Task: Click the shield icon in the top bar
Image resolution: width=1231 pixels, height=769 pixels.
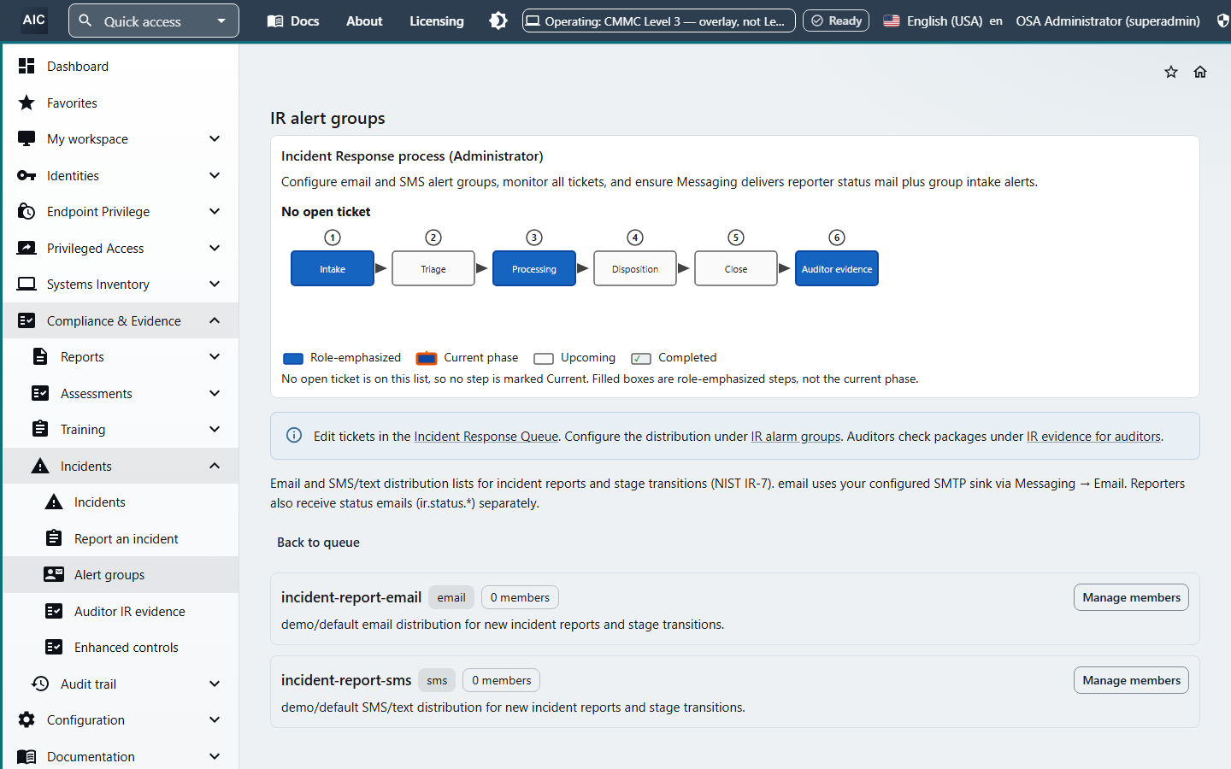Action: click(x=1223, y=21)
